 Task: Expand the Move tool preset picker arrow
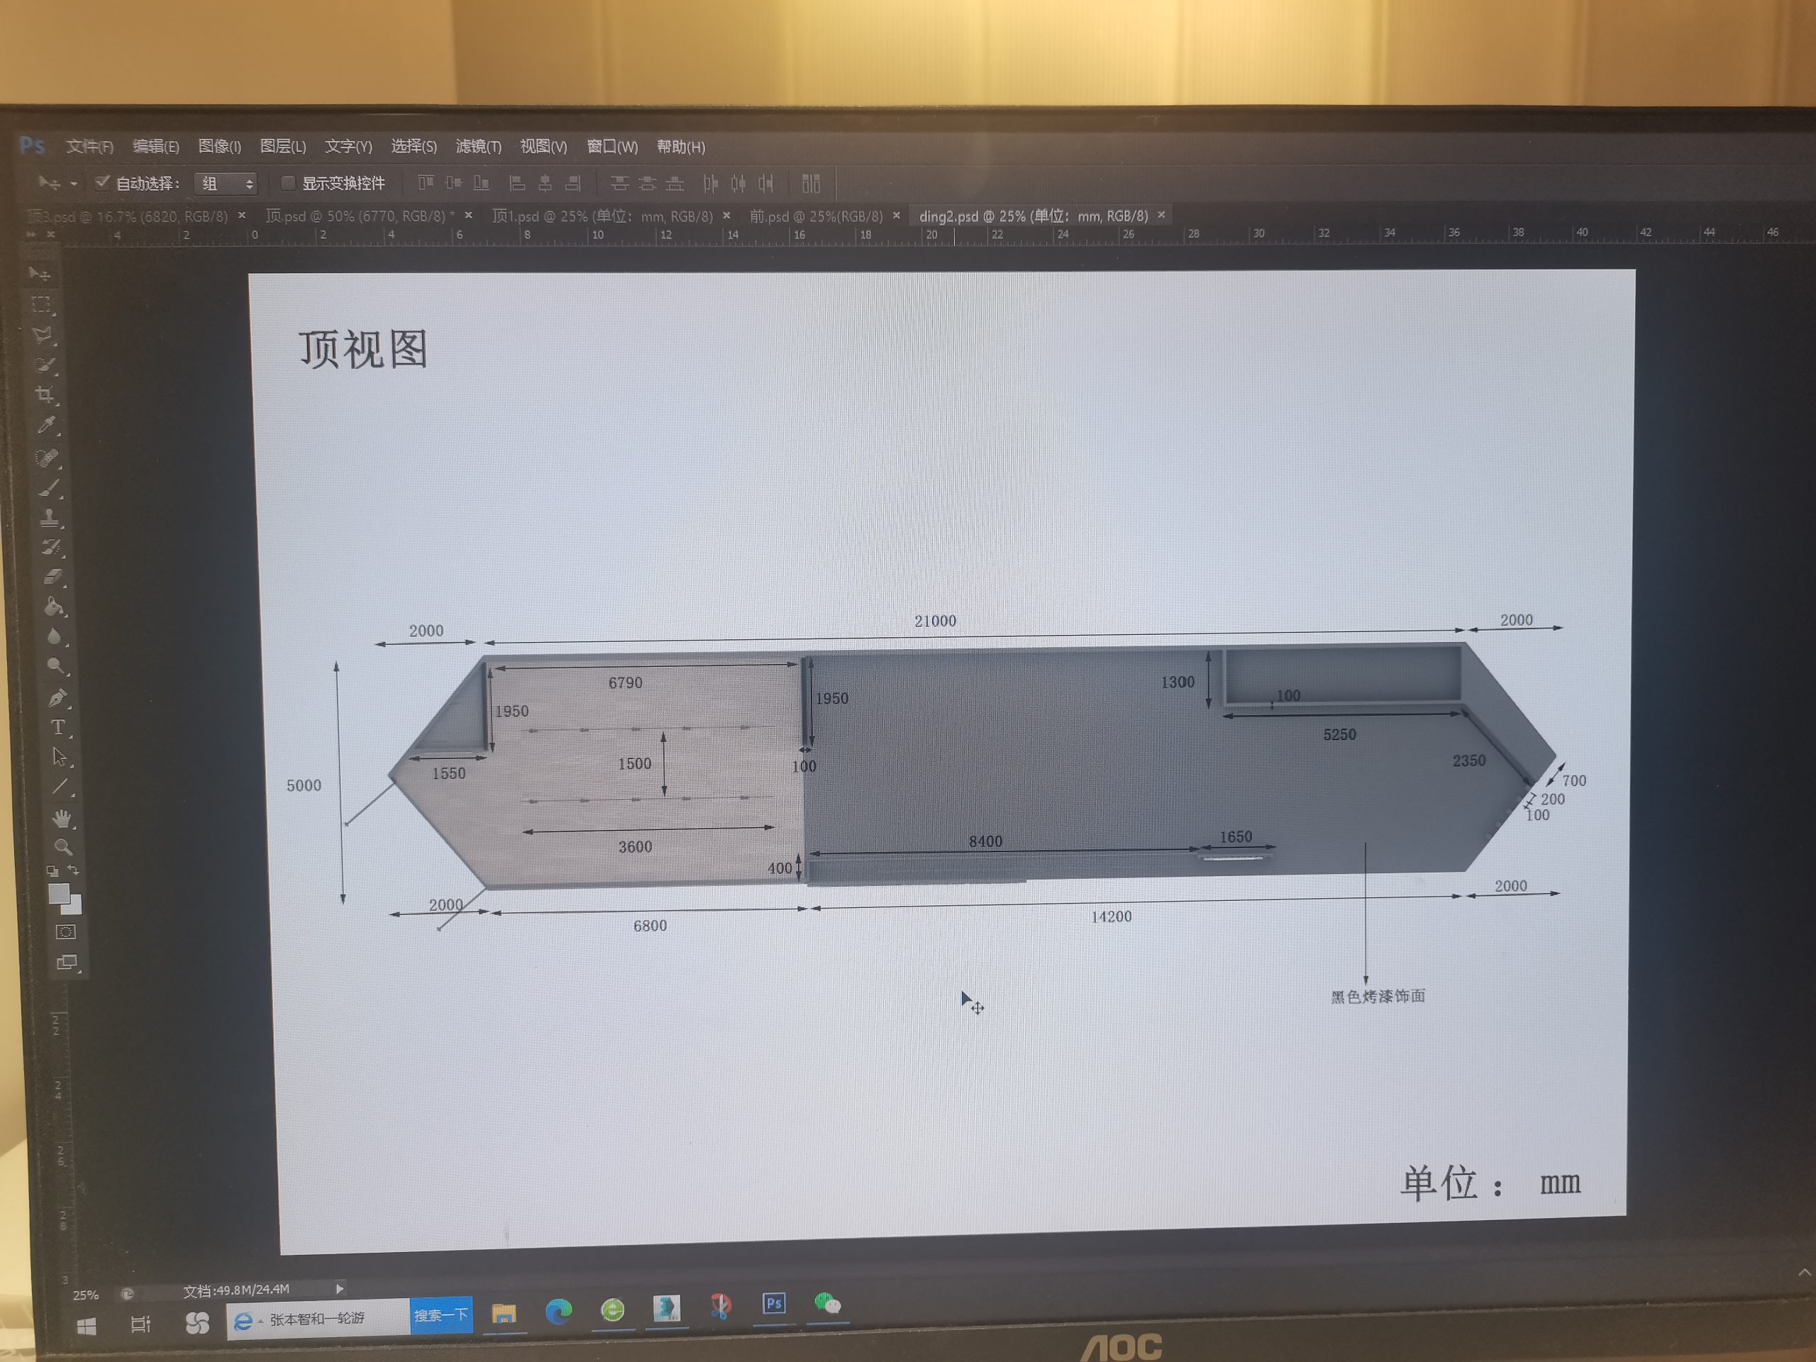click(74, 184)
